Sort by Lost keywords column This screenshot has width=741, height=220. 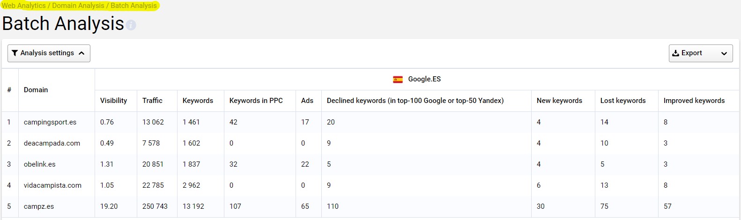[x=623, y=101]
